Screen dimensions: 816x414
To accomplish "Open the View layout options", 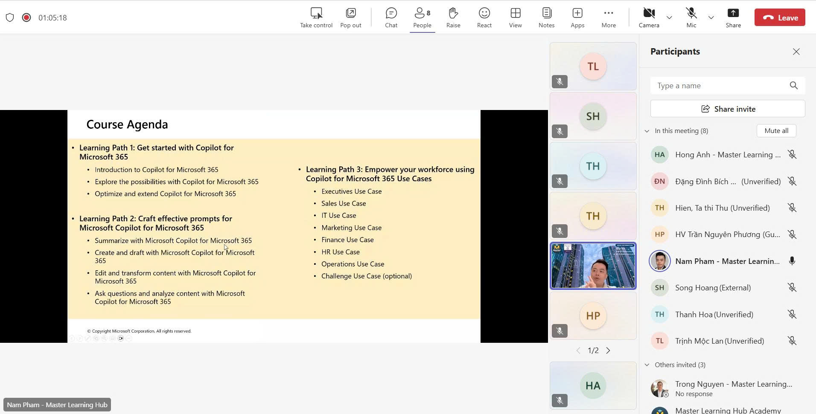I will coord(516,17).
